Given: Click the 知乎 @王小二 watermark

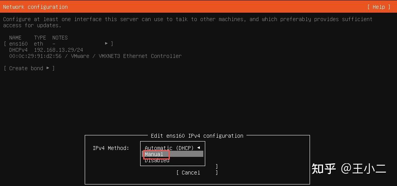Looking at the screenshot, I should [348, 168].
